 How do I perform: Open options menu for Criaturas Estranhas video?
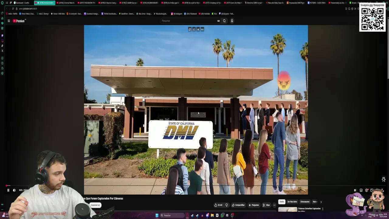coord(323,209)
